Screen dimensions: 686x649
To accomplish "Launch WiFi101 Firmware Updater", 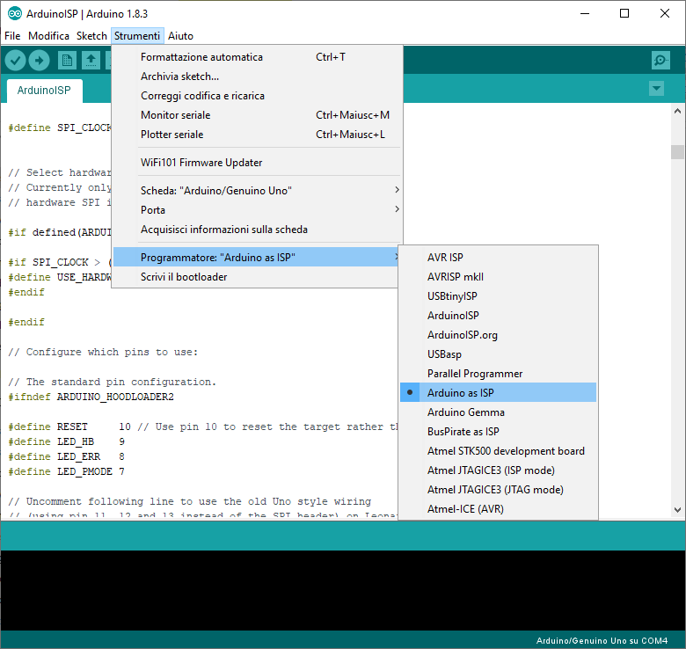I will pos(257,163).
